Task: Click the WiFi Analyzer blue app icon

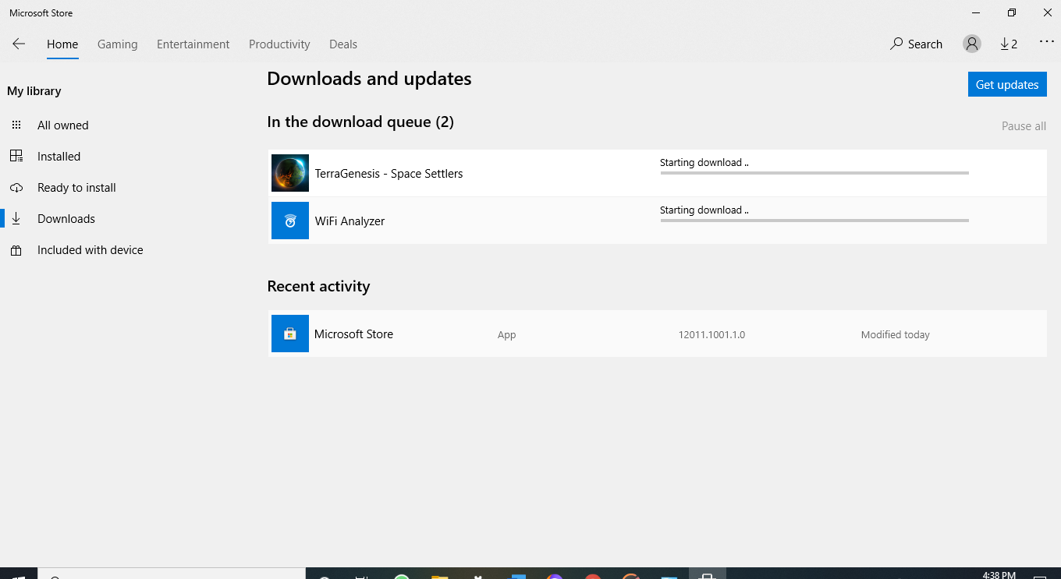Action: pos(290,221)
